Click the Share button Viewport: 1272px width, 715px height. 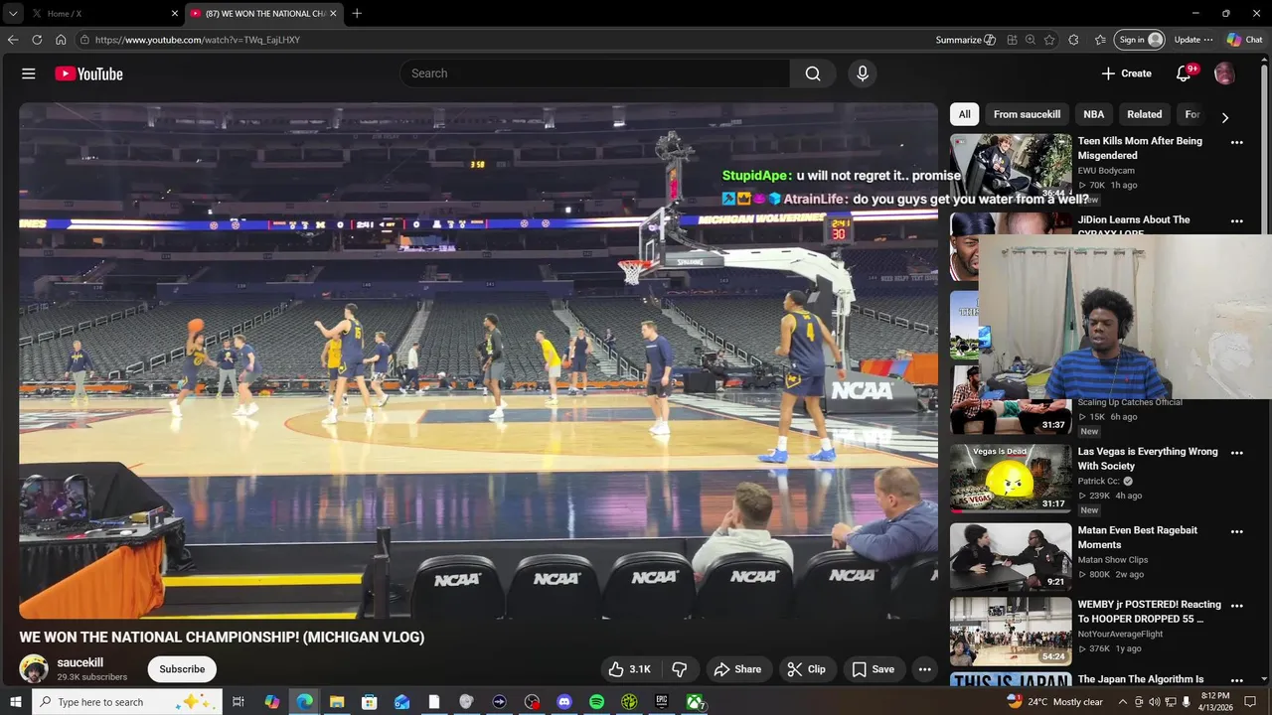click(737, 669)
